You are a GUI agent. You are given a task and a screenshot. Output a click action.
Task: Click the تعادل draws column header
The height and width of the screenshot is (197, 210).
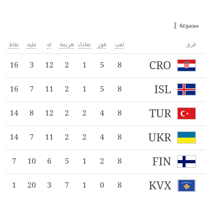point(84,45)
